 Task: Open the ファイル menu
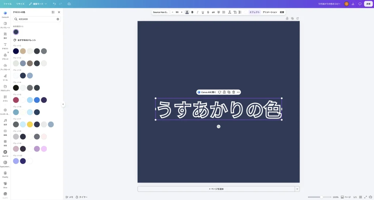tap(7, 4)
